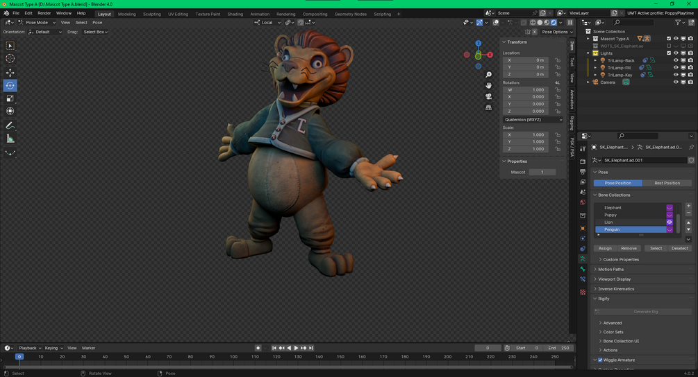Open the Pose Mode dropdown
Screen dimensions: 698x377
pos(37,23)
